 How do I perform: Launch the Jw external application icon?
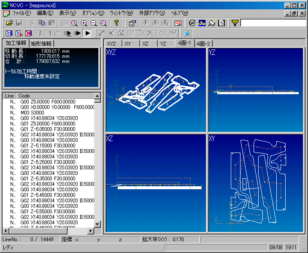pyautogui.click(x=202, y=23)
